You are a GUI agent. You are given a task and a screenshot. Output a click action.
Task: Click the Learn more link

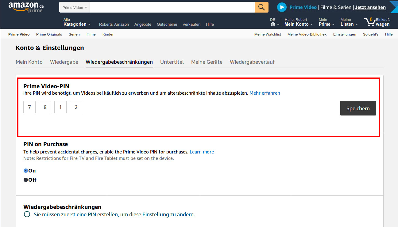point(202,152)
